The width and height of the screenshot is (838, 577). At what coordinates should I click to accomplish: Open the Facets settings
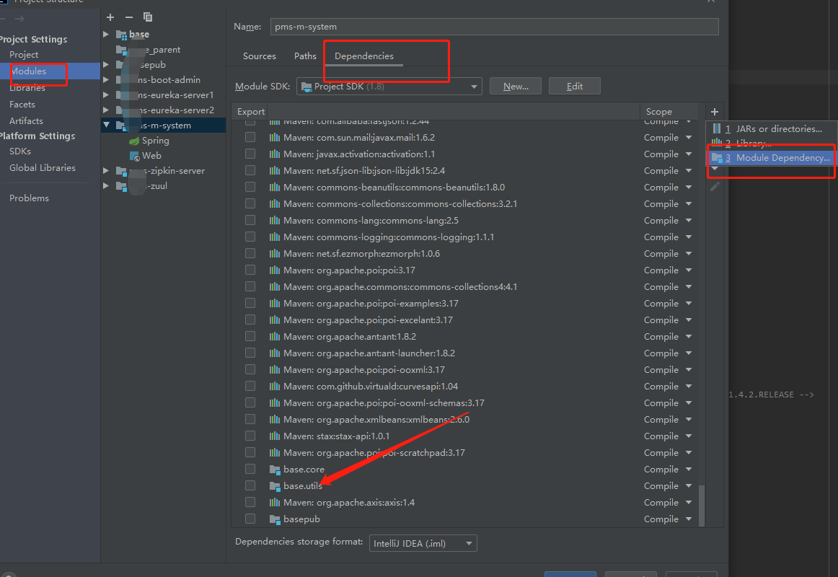(22, 105)
